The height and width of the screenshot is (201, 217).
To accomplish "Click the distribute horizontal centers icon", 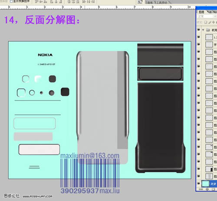I will click(x=89, y=2).
